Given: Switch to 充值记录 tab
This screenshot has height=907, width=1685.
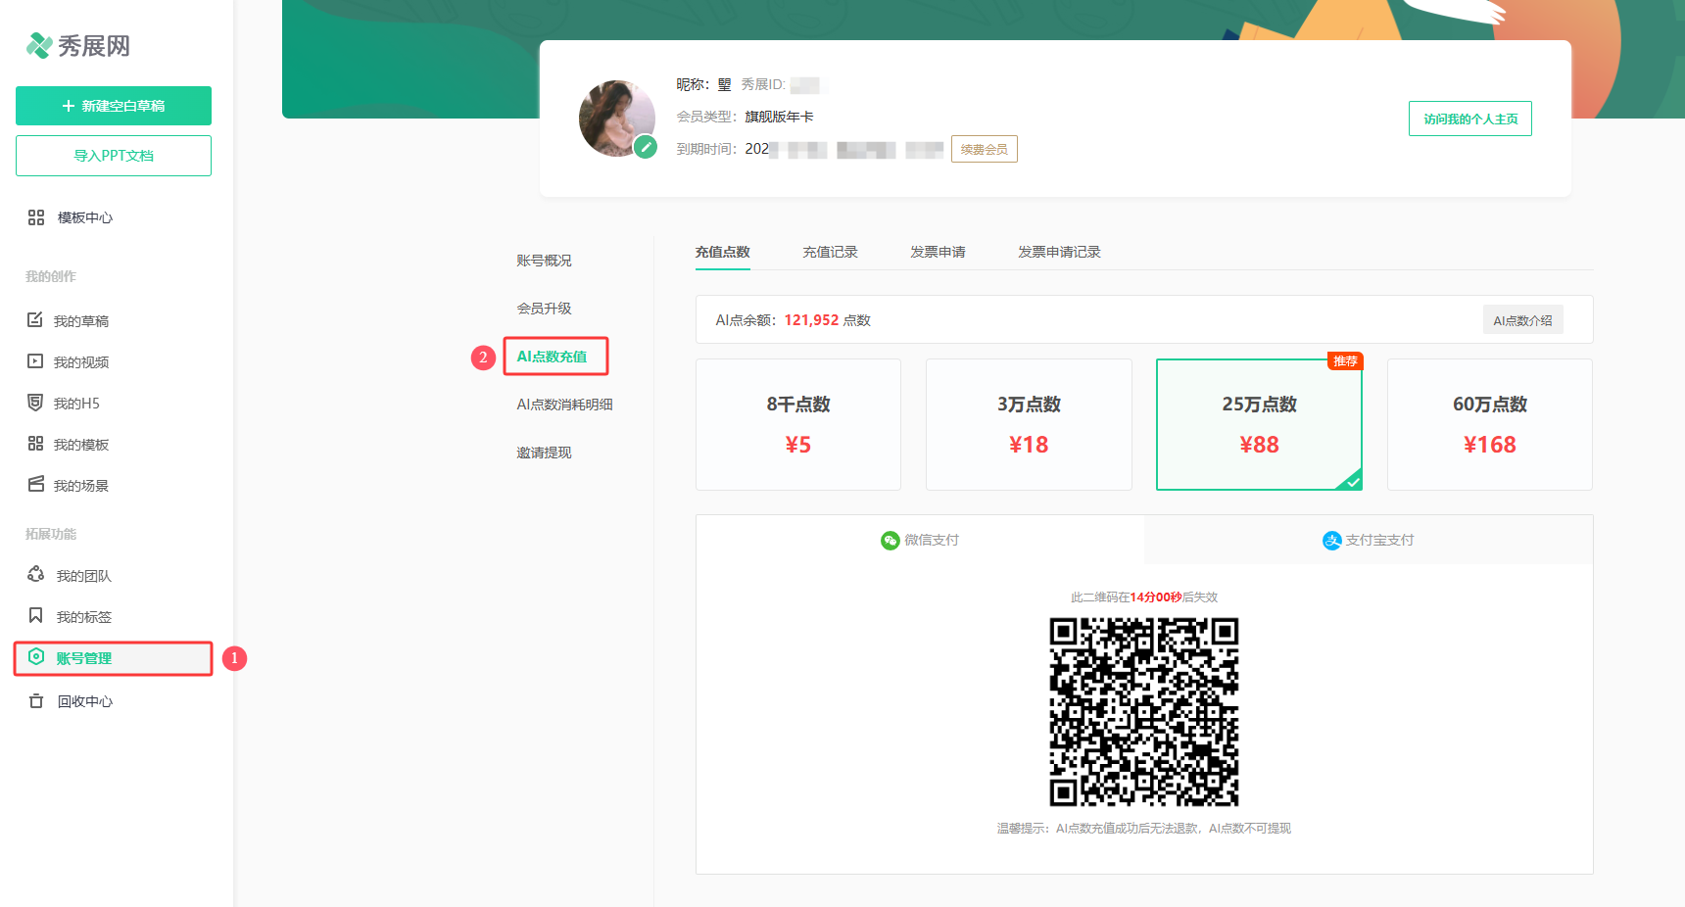Looking at the screenshot, I should 831,252.
